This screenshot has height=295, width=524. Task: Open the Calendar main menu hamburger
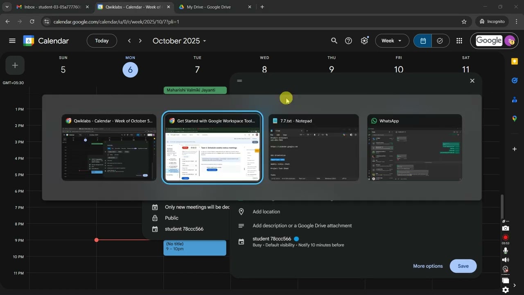(x=12, y=41)
